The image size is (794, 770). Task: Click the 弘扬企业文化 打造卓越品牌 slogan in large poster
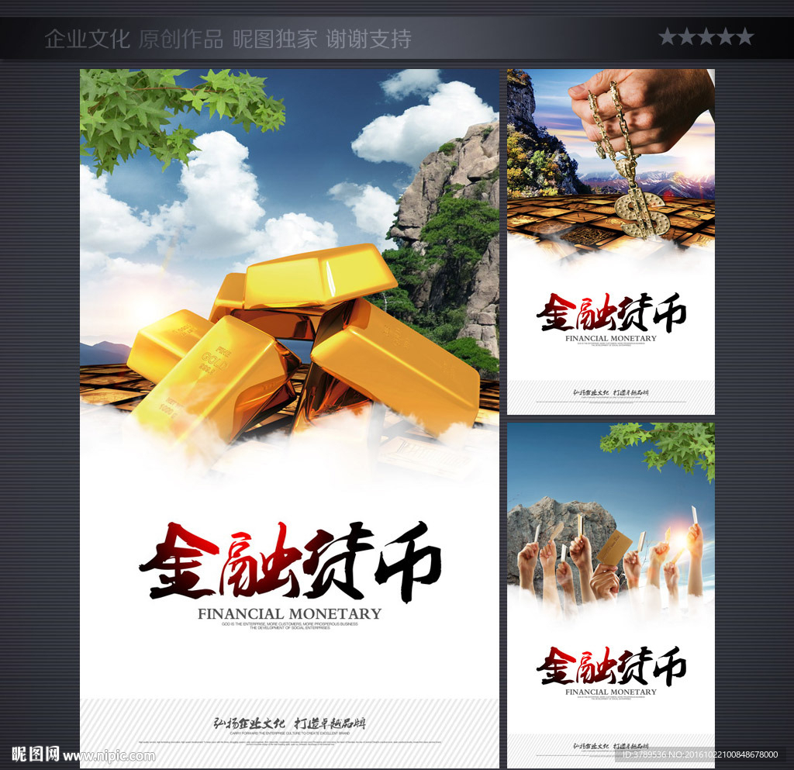point(289,723)
